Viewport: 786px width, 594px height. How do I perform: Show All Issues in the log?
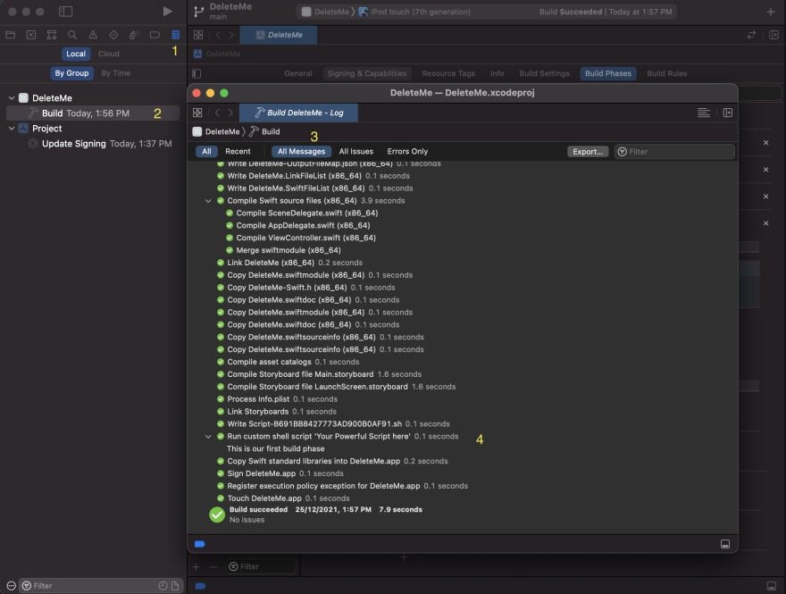[355, 151]
